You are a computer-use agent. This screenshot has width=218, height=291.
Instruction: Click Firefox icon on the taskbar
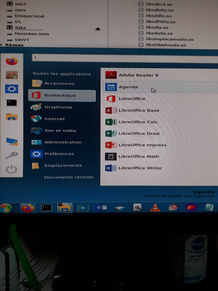28,208
